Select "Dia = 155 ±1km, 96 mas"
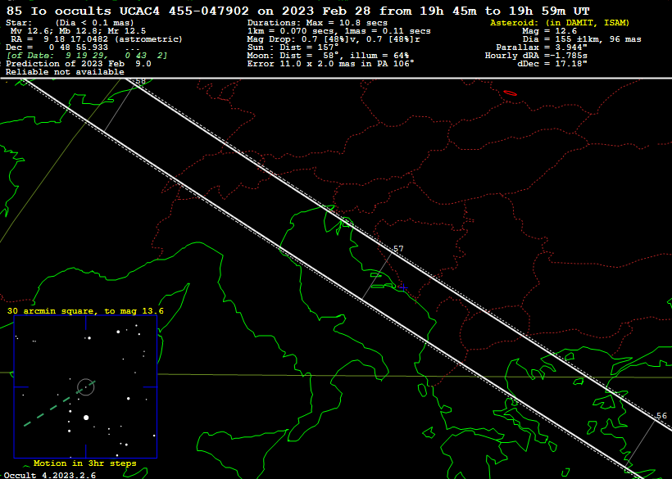The height and width of the screenshot is (479, 672). [x=582, y=39]
